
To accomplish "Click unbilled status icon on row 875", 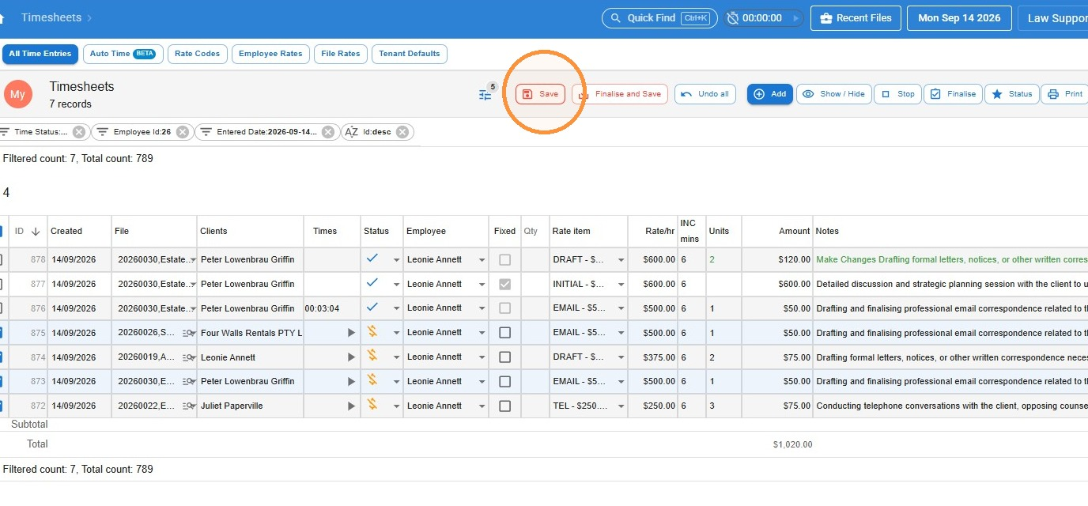I will (372, 331).
